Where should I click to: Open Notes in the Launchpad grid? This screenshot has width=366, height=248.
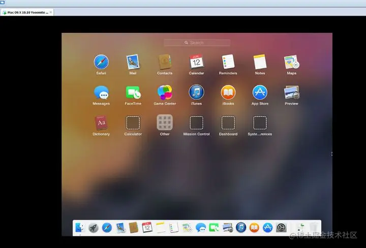pyautogui.click(x=260, y=62)
